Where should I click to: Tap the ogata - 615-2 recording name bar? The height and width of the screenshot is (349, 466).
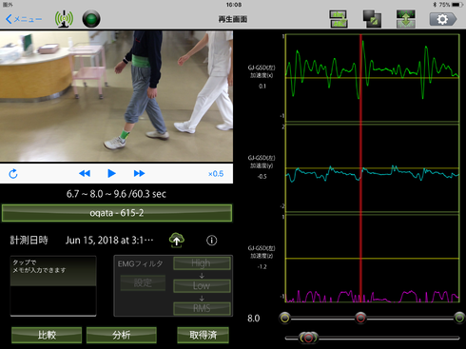point(117,213)
